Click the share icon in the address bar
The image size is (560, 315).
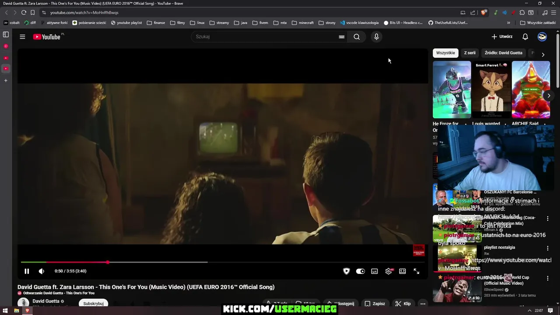click(473, 13)
